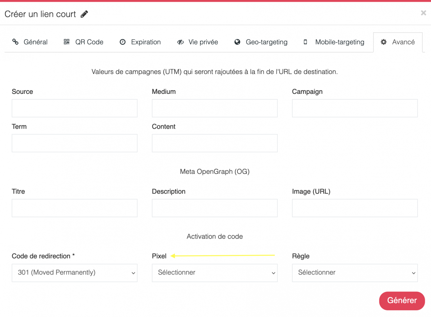Click the 'Meta OpenGraph (OG)' heading
The height and width of the screenshot is (317, 431).
click(215, 172)
